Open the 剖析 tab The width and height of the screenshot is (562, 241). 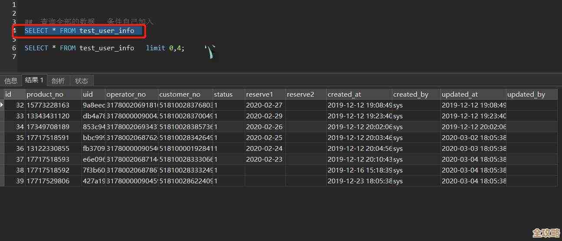58,81
